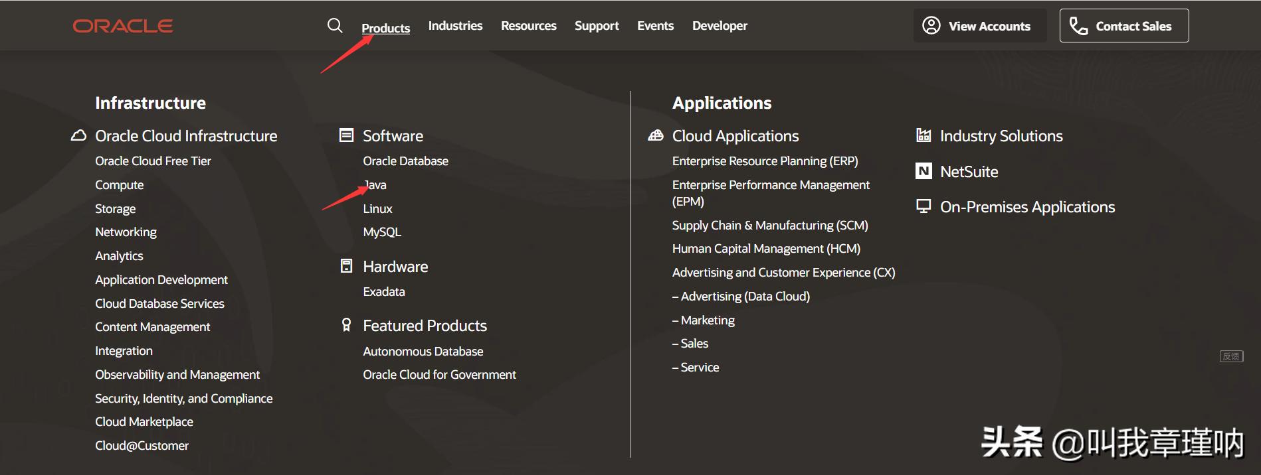
Task: Click the search magnifier icon
Action: pos(335,26)
